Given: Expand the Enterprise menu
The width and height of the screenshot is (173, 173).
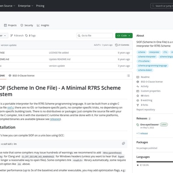Looking at the screenshot, I should pos(26,6).
